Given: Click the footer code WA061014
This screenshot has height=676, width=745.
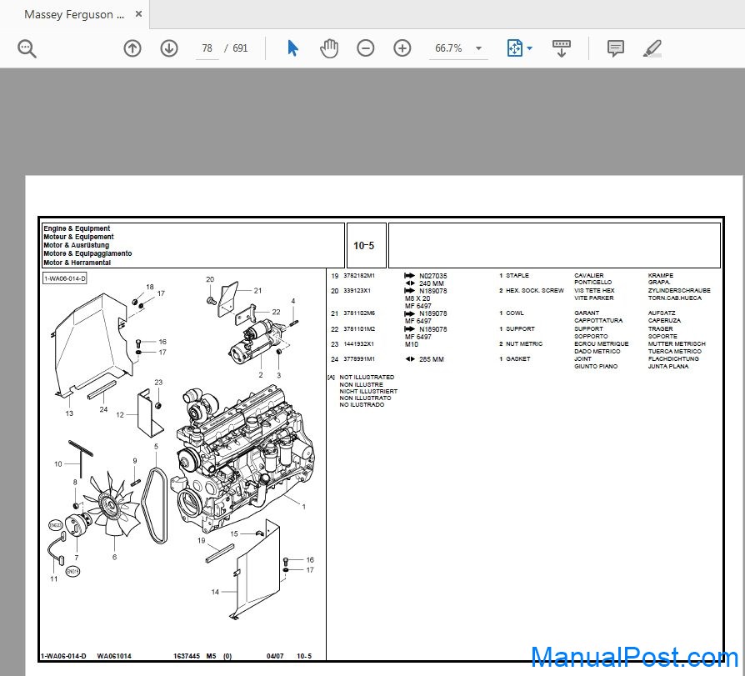Looking at the screenshot, I should [114, 656].
